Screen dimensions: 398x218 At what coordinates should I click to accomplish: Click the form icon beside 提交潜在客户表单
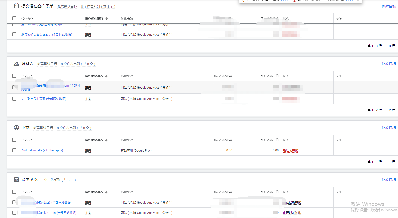pos(16,6)
